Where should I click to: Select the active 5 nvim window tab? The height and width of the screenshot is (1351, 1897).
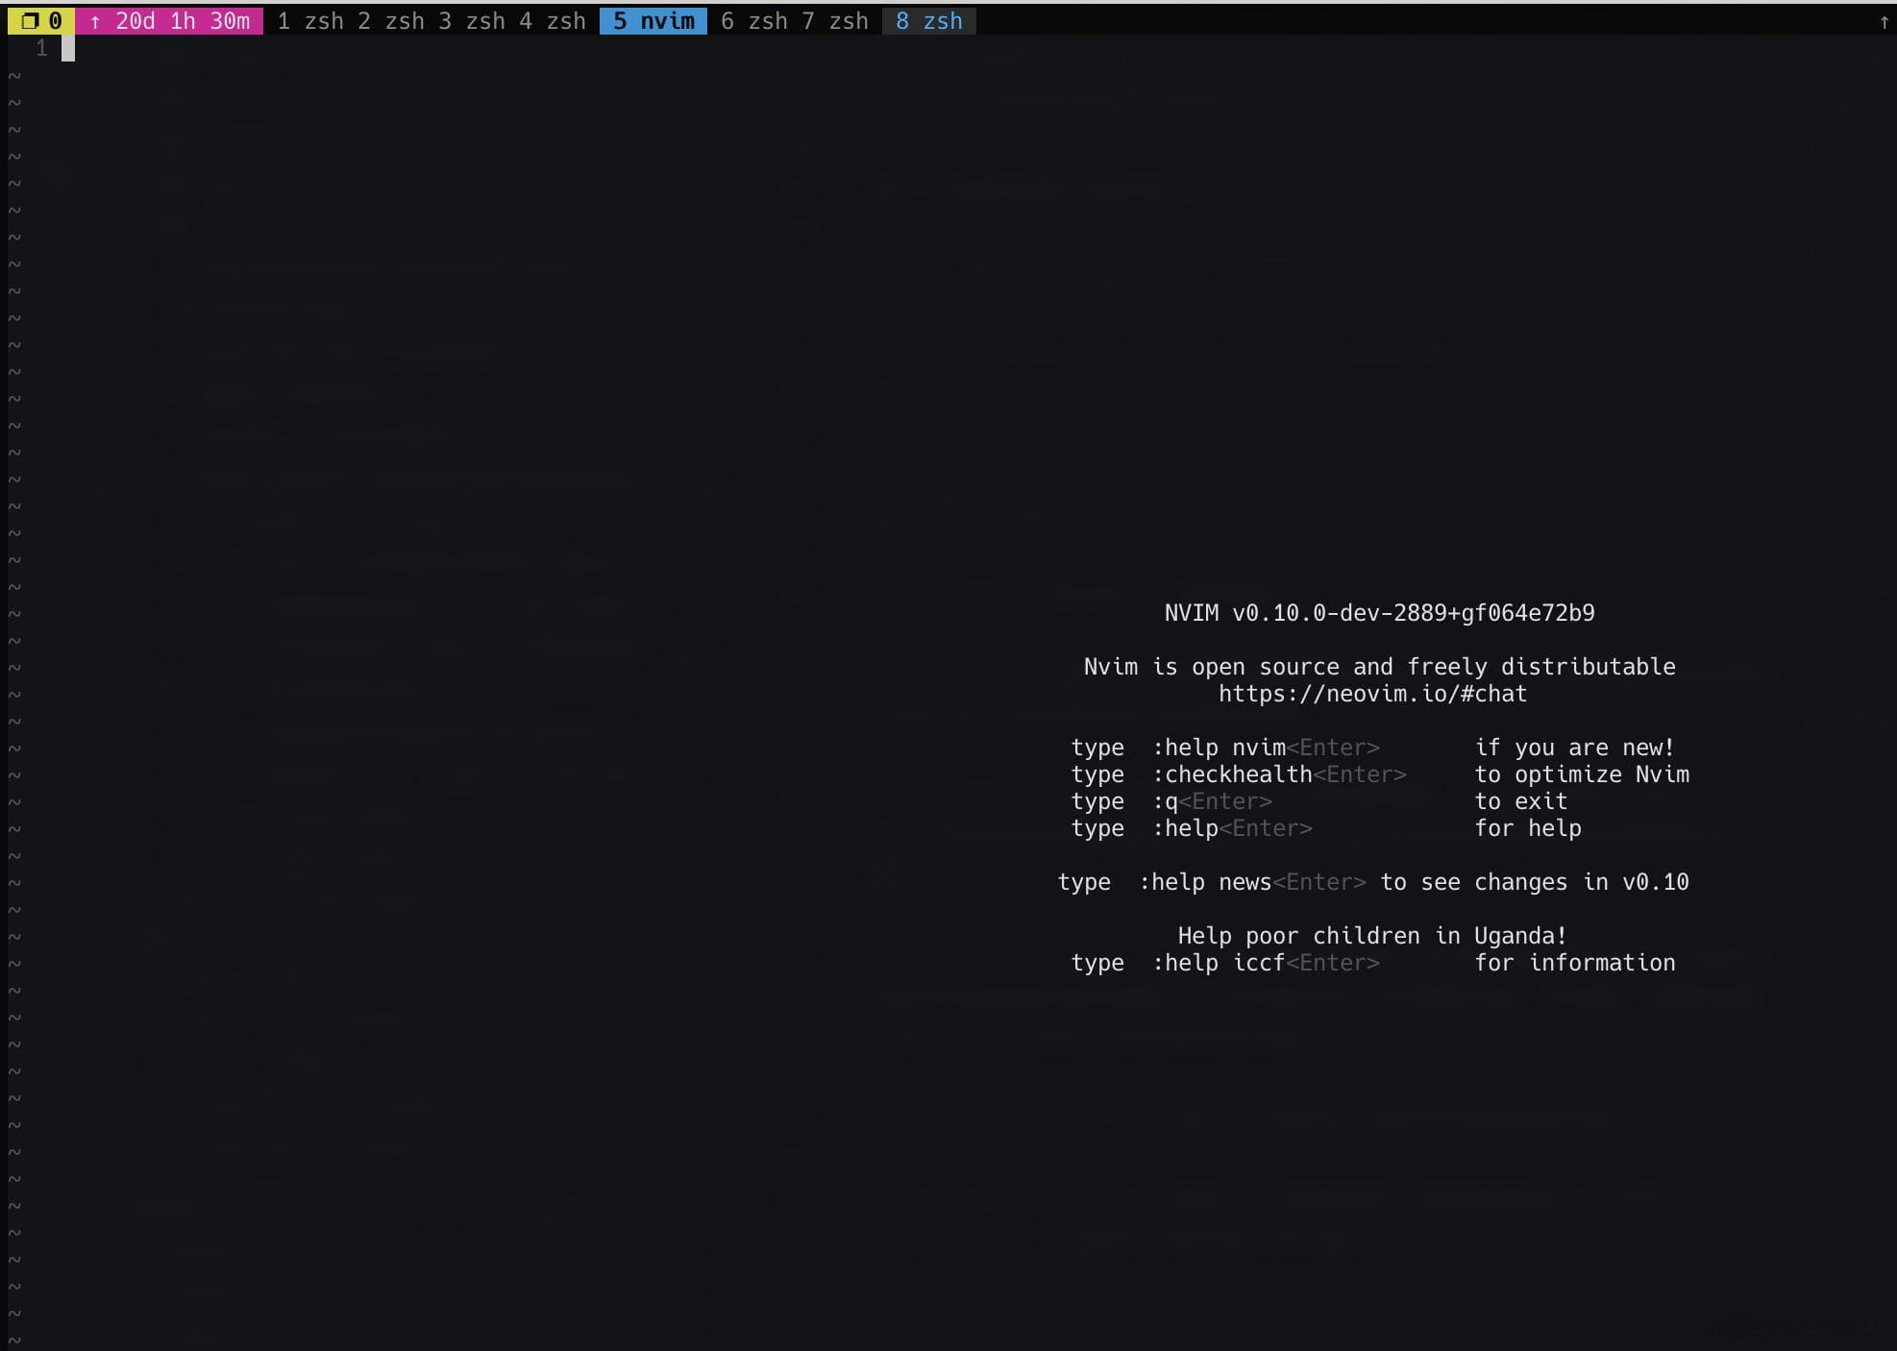[653, 21]
